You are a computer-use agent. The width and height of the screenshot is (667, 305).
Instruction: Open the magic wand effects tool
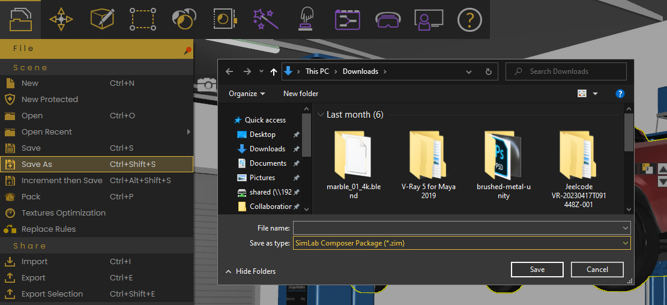point(265,19)
